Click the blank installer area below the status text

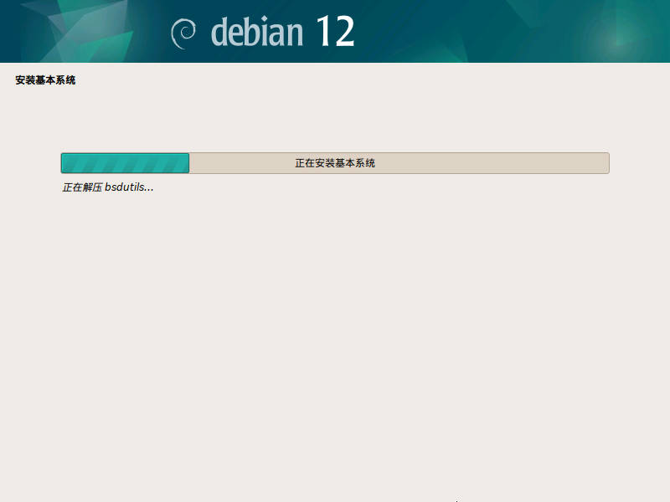tap(335, 335)
